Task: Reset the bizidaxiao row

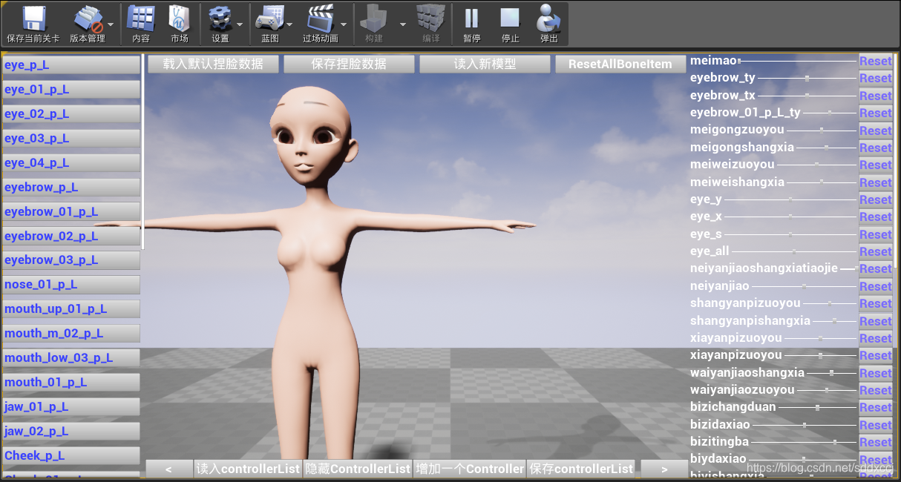Action: 876,425
